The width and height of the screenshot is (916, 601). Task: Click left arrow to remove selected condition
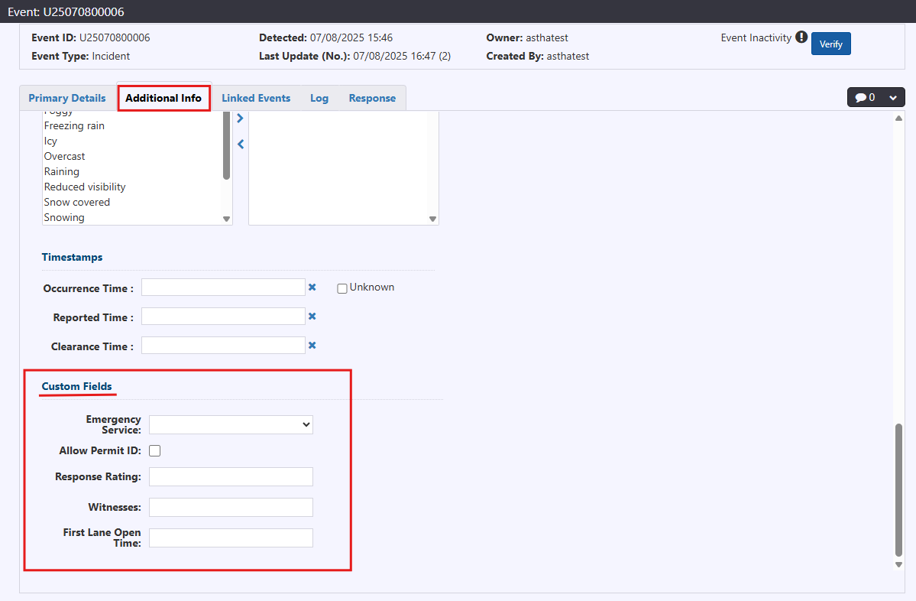(241, 144)
